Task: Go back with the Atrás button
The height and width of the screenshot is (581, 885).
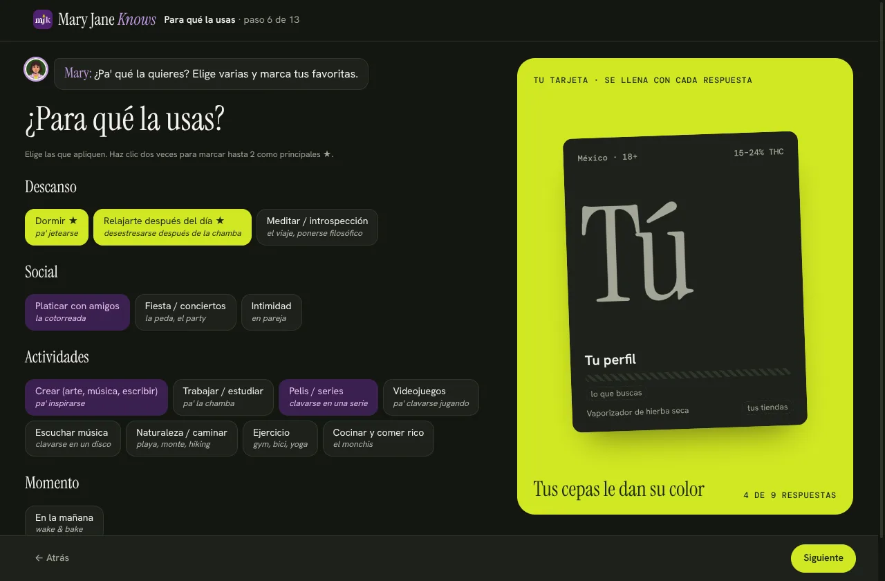Action: point(52,557)
